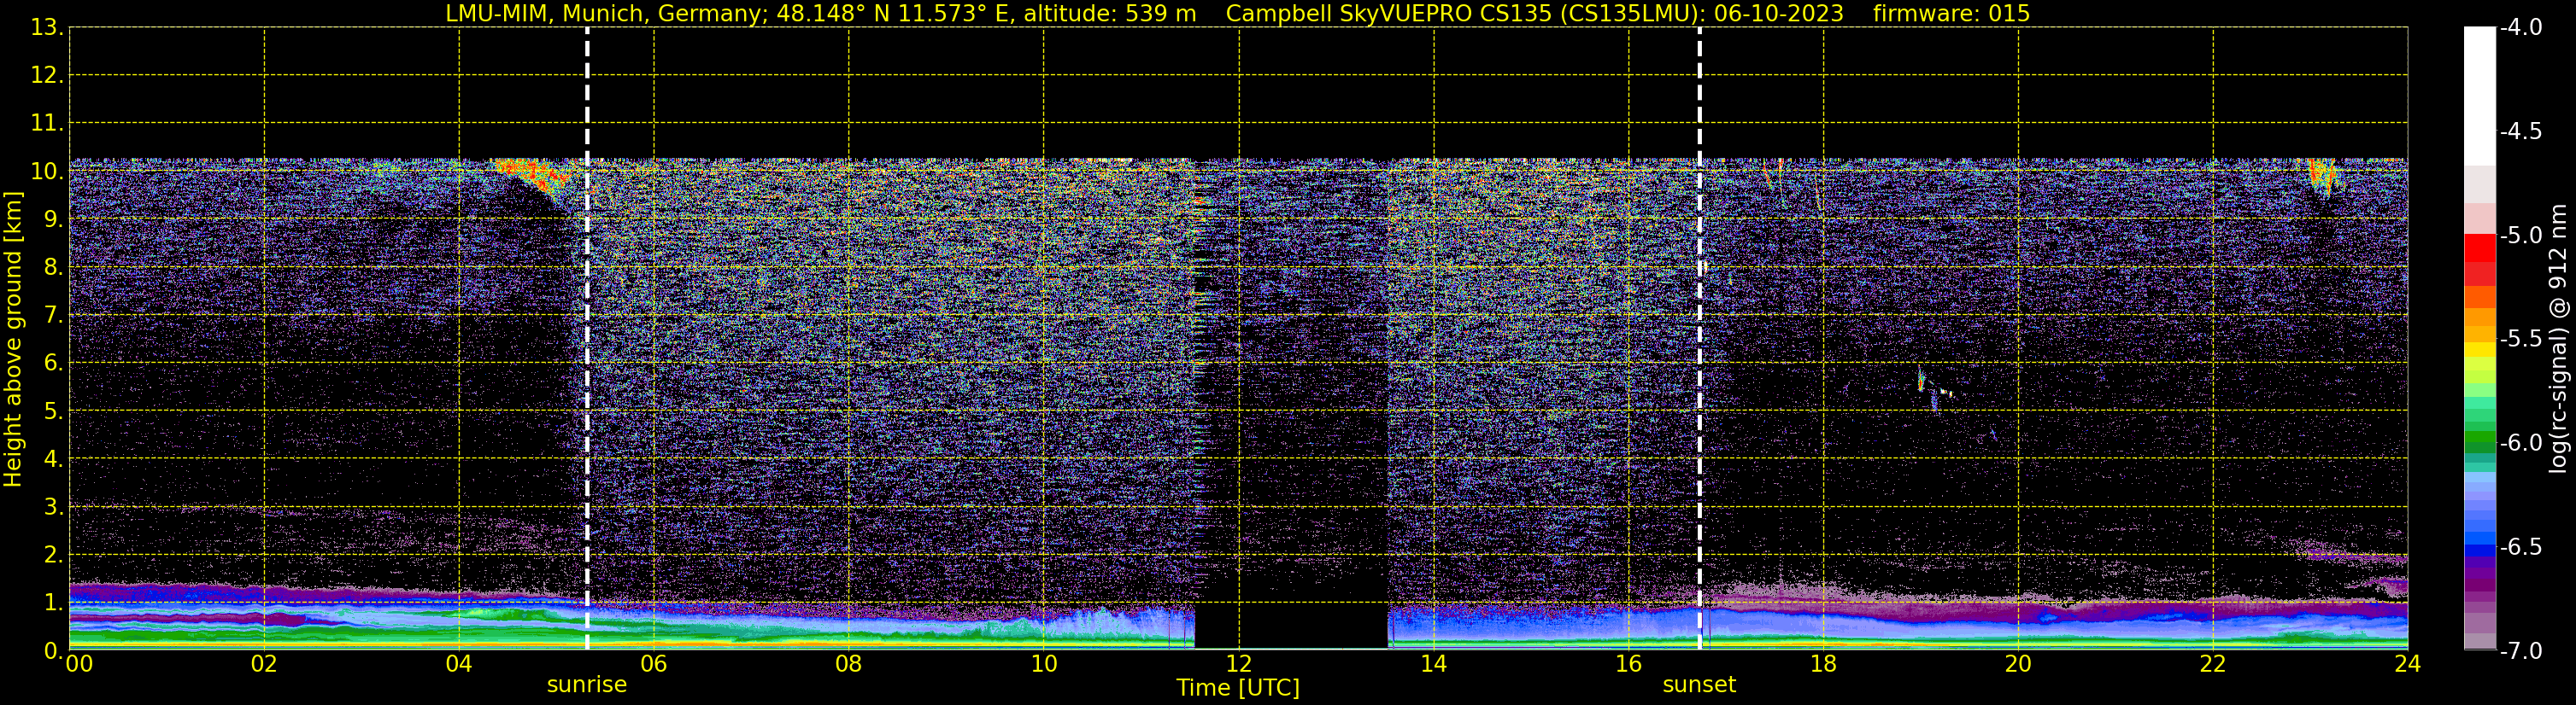This screenshot has width=2576, height=705.
Task: Click the x-axis tick label '14'
Action: point(1434,663)
